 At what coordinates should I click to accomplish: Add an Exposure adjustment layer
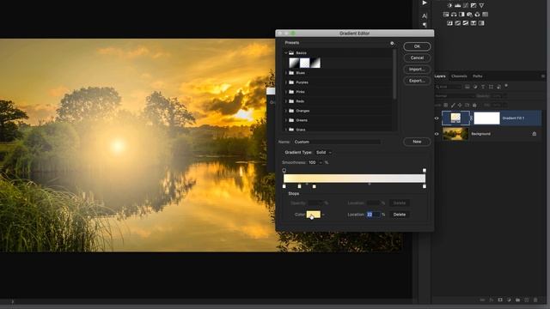474,5
